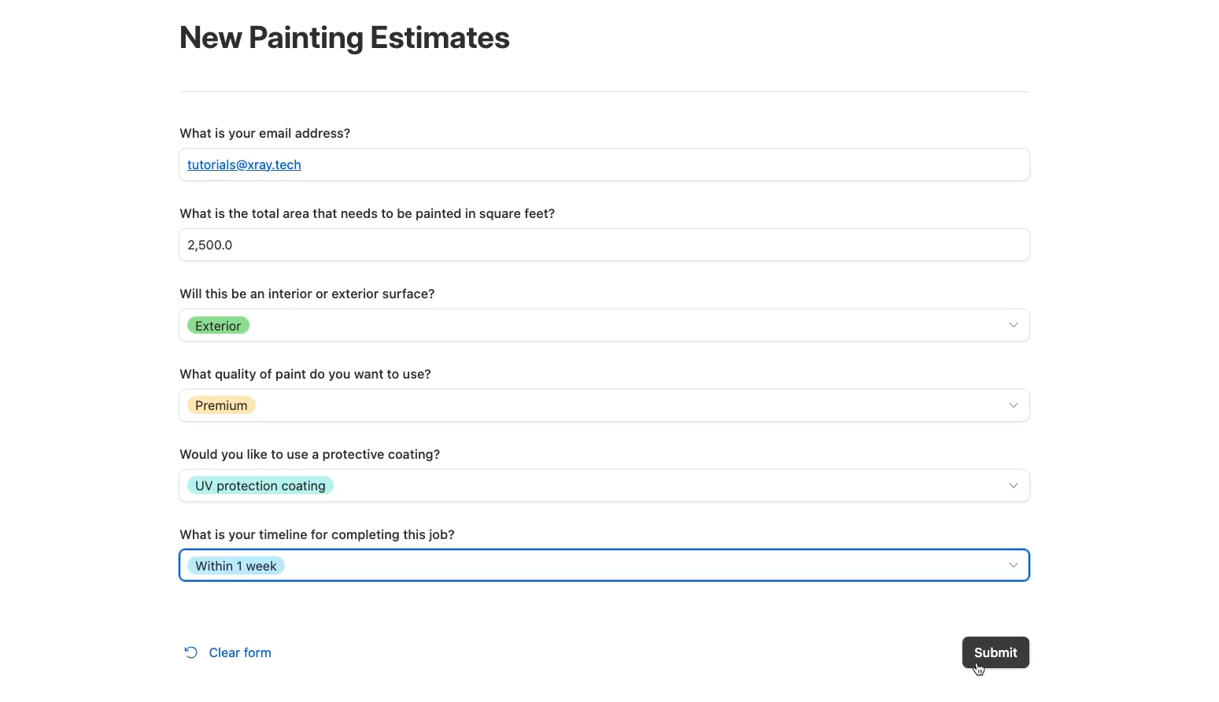This screenshot has height=702, width=1219.
Task: Open the paint quality dropdown chevron
Action: tap(1014, 405)
